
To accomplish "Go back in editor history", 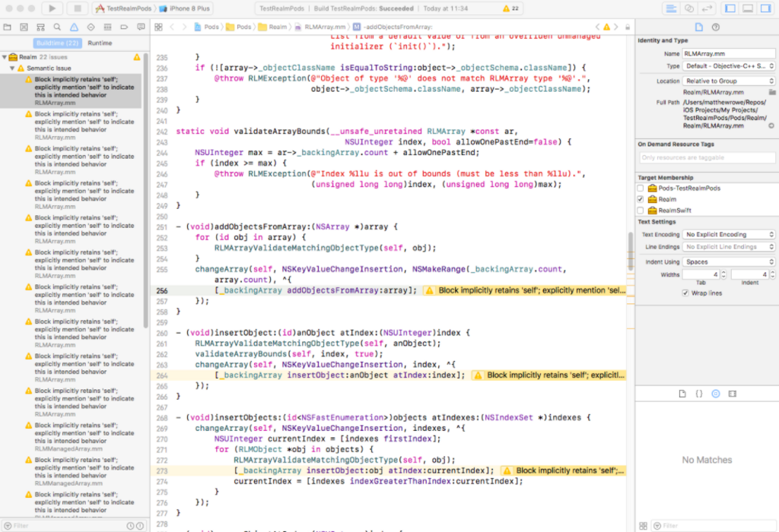I will point(172,27).
